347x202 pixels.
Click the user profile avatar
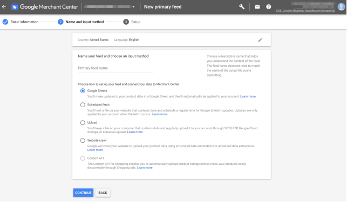(x=341, y=6)
